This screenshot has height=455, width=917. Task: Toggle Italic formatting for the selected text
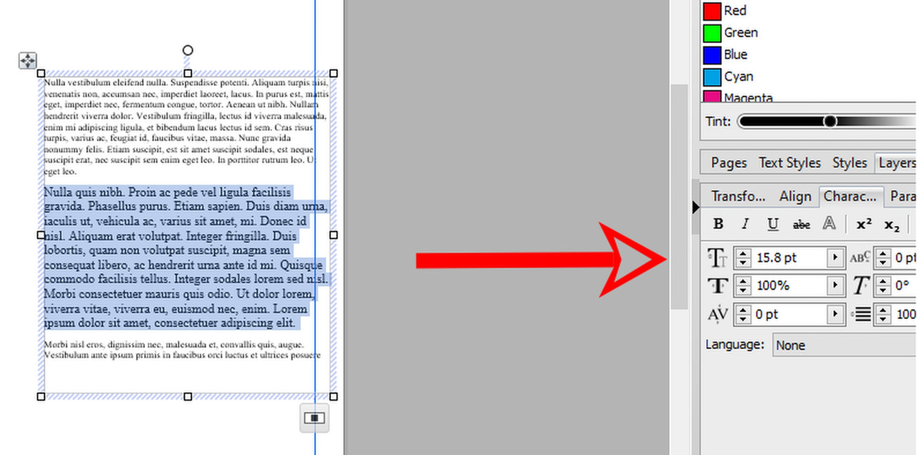tap(745, 225)
